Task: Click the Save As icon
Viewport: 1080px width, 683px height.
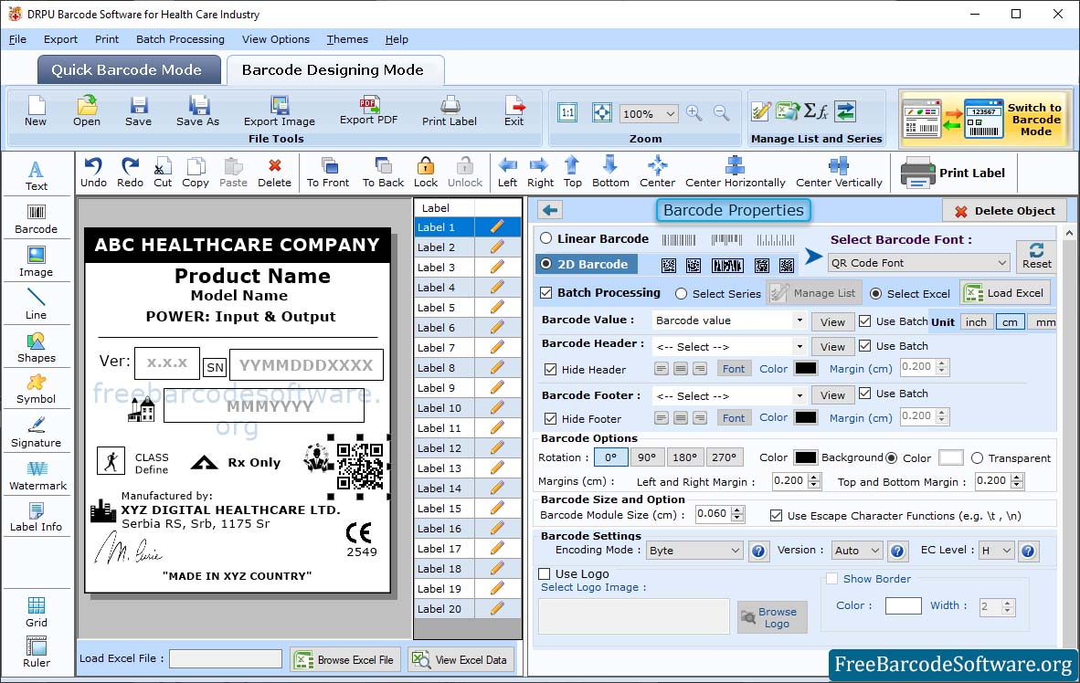Action: pyautogui.click(x=197, y=112)
